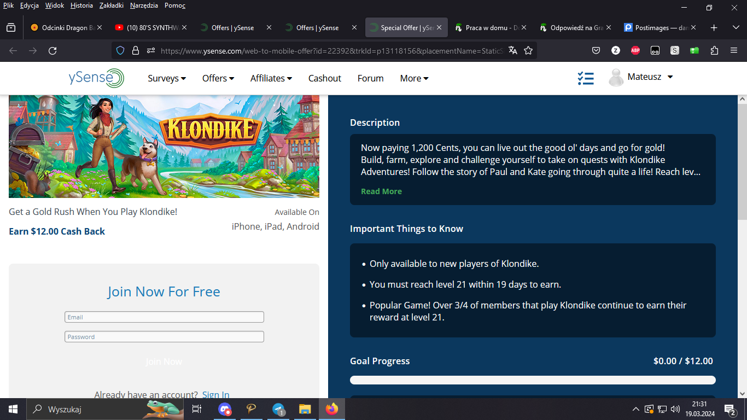Click the Join Now For Free heading
Screen dimensions: 747x420
[164, 291]
